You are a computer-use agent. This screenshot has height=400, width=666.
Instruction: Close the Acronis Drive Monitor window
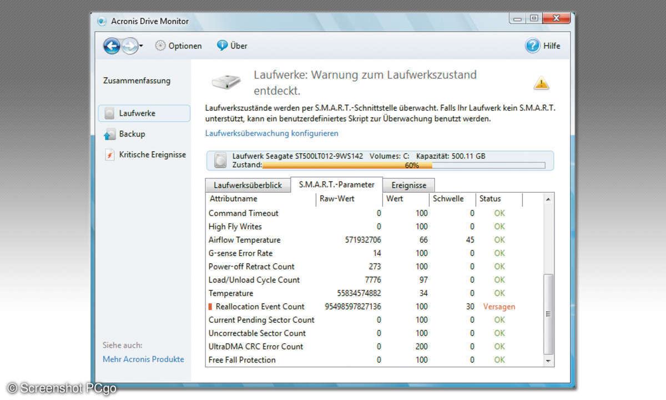pos(556,19)
